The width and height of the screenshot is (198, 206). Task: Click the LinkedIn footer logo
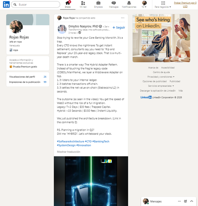coord(146,97)
